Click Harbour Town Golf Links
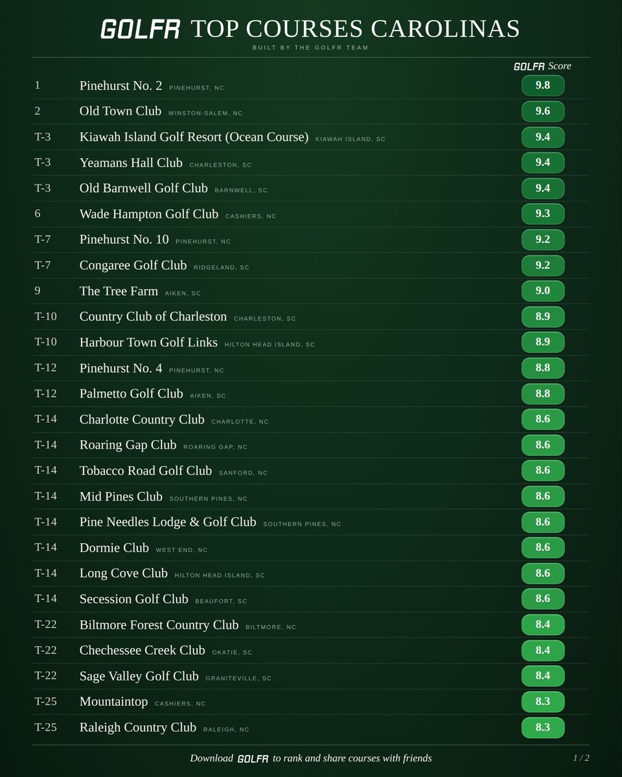Viewport: 622px width, 777px height. pos(148,343)
